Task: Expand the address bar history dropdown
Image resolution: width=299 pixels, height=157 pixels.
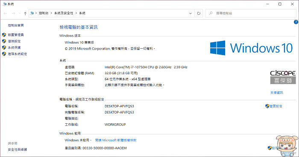Action: [x=191, y=13]
